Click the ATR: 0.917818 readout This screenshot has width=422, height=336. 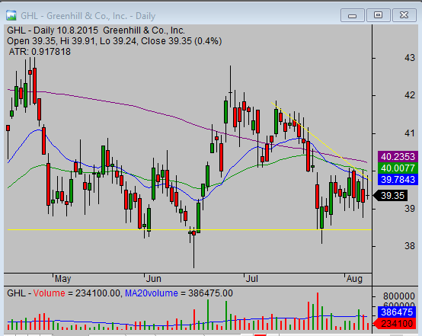coord(40,51)
